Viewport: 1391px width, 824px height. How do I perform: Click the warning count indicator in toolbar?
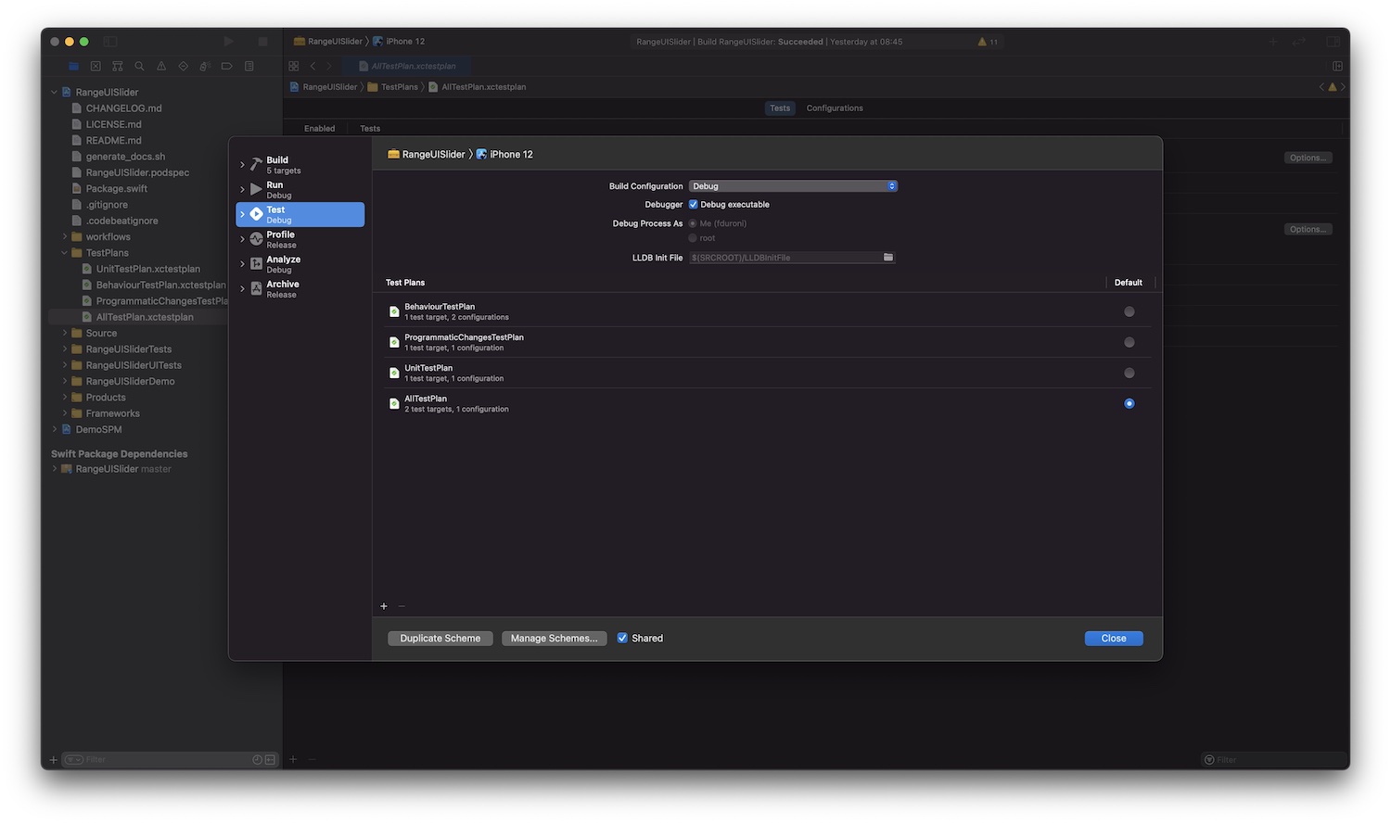[988, 42]
